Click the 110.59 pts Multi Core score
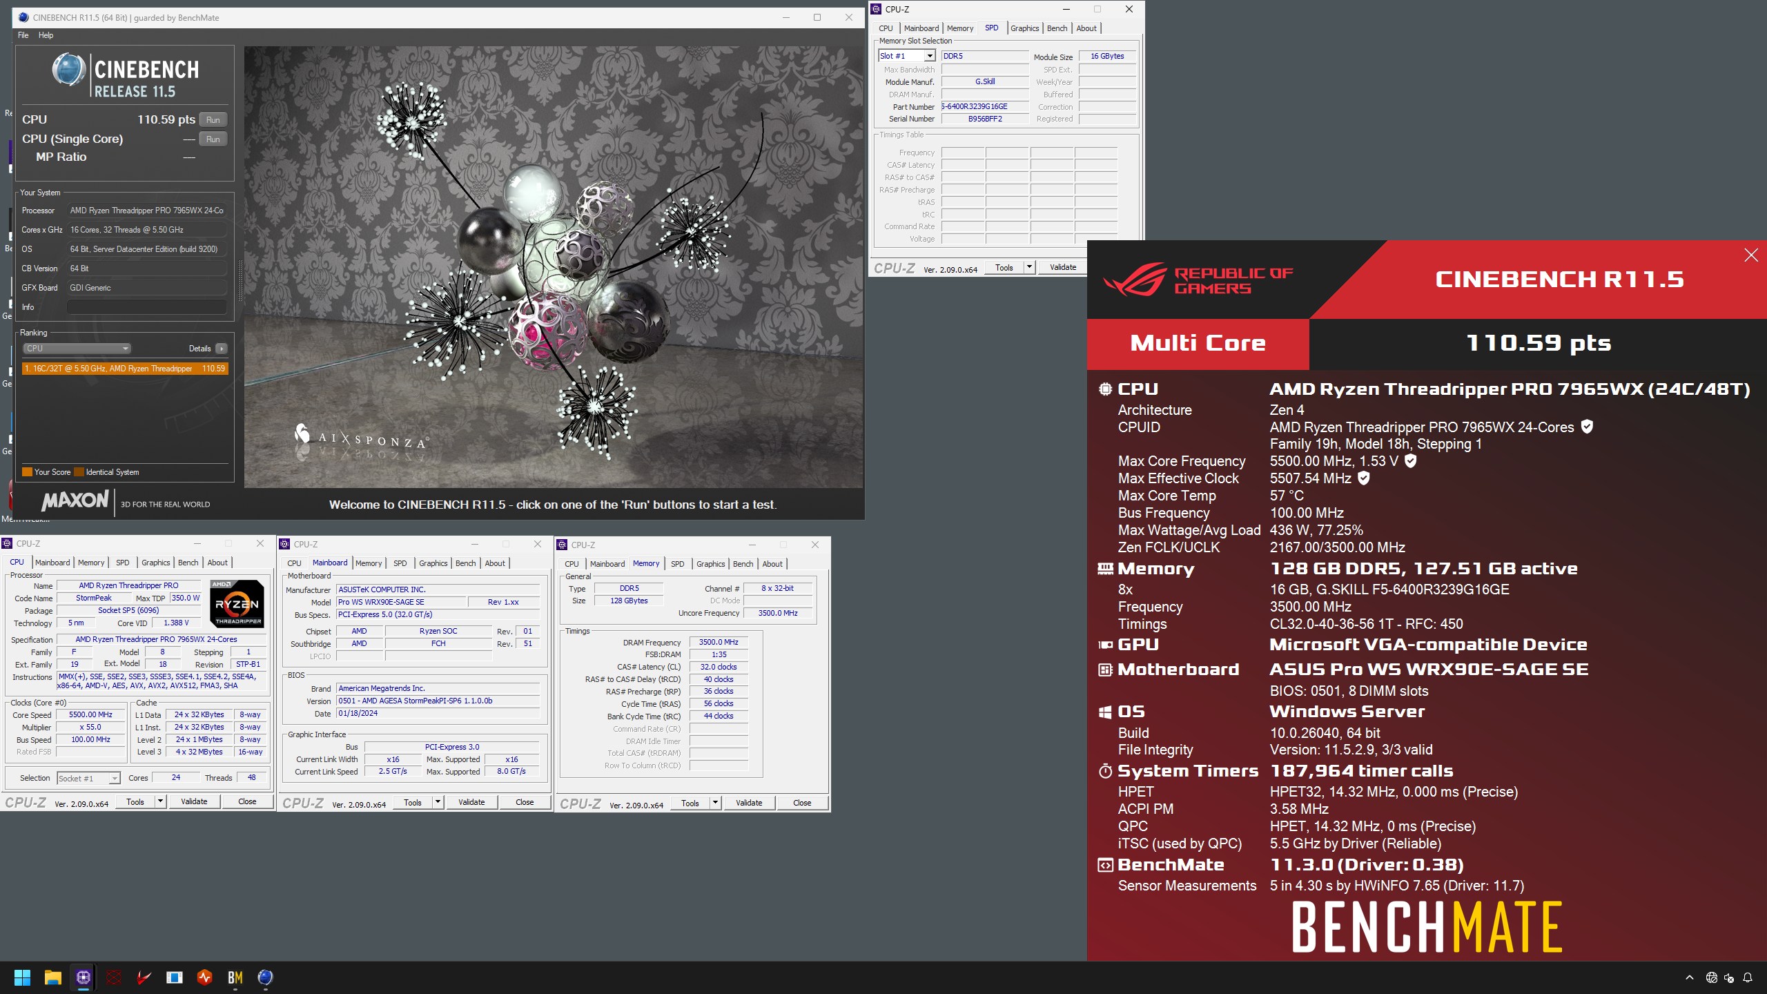This screenshot has height=994, width=1767. 1539,343
